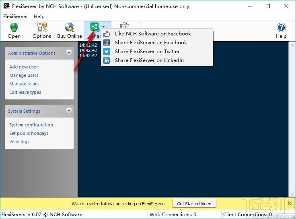The width and height of the screenshot is (296, 219).
Task: Click the green Share icon
Action: point(95,27)
